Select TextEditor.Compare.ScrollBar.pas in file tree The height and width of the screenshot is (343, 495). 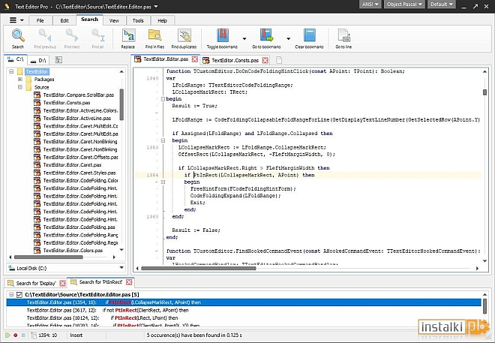tap(78, 95)
